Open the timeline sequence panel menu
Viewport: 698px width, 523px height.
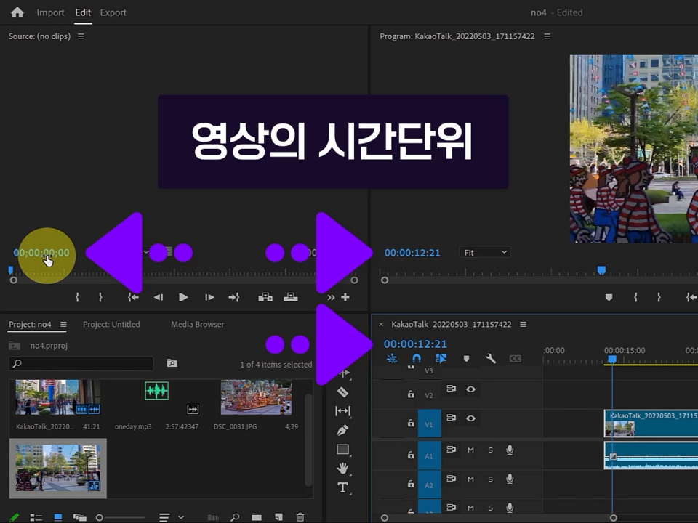(x=523, y=324)
